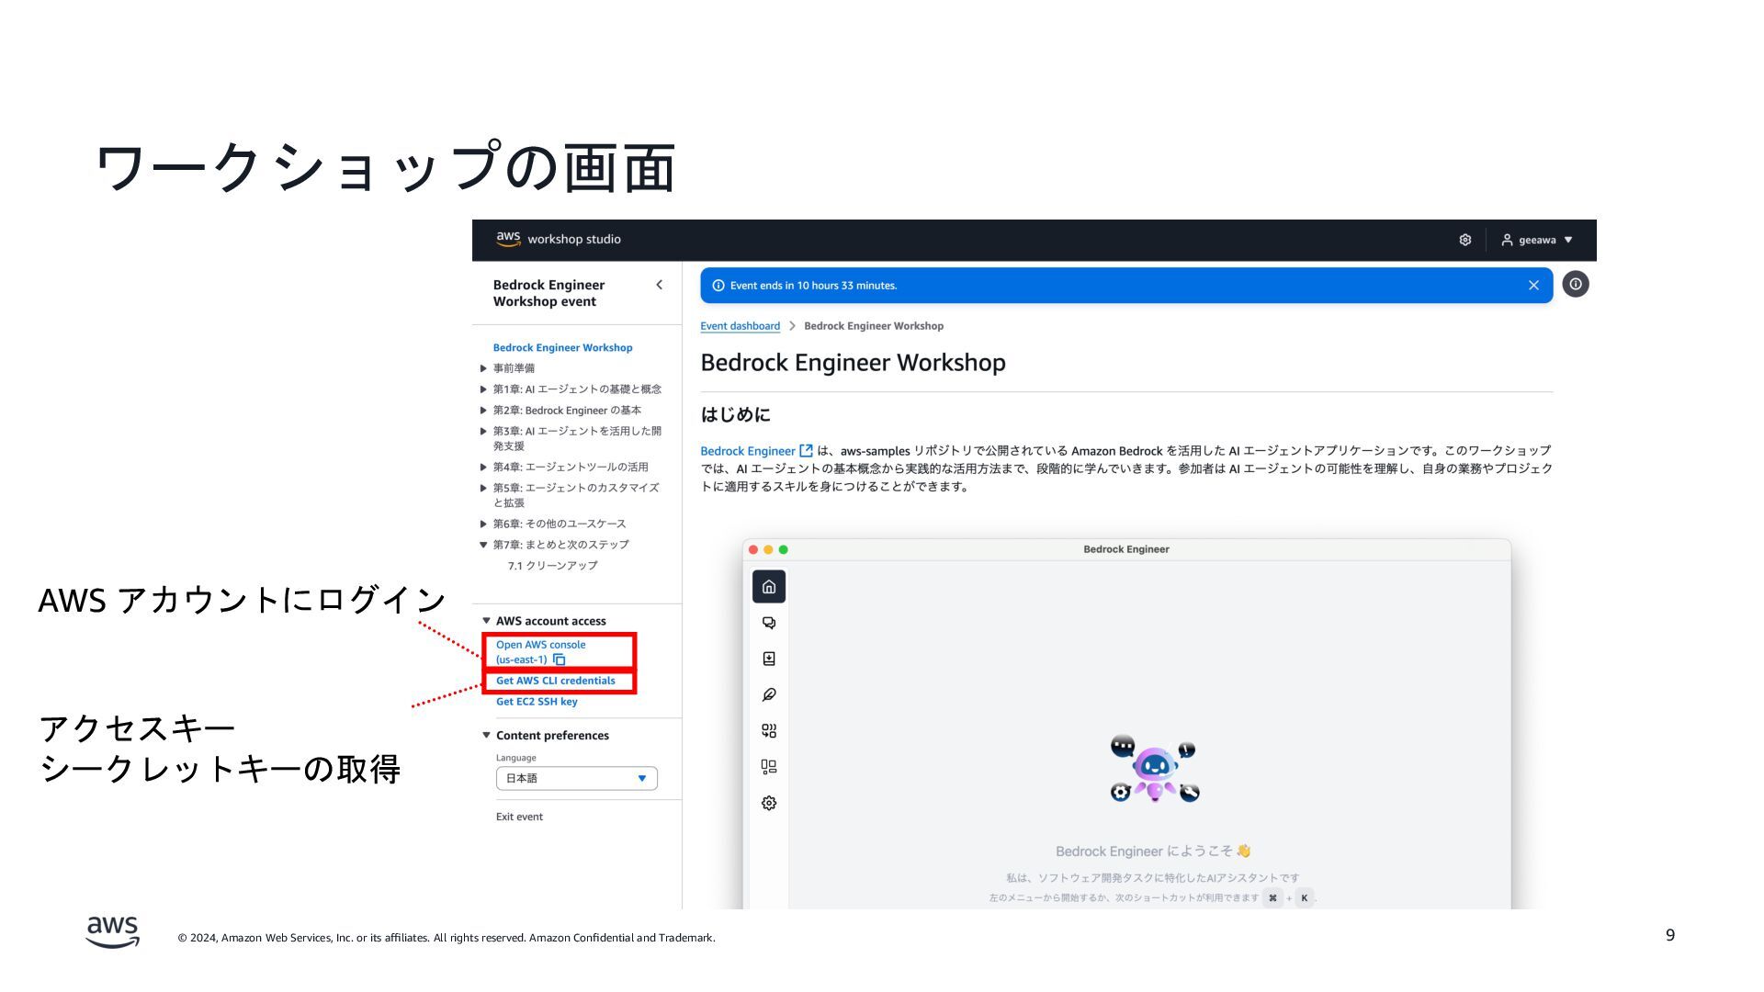Collapse the sidebar with the chevron
This screenshot has height=992, width=1764.
[659, 285]
